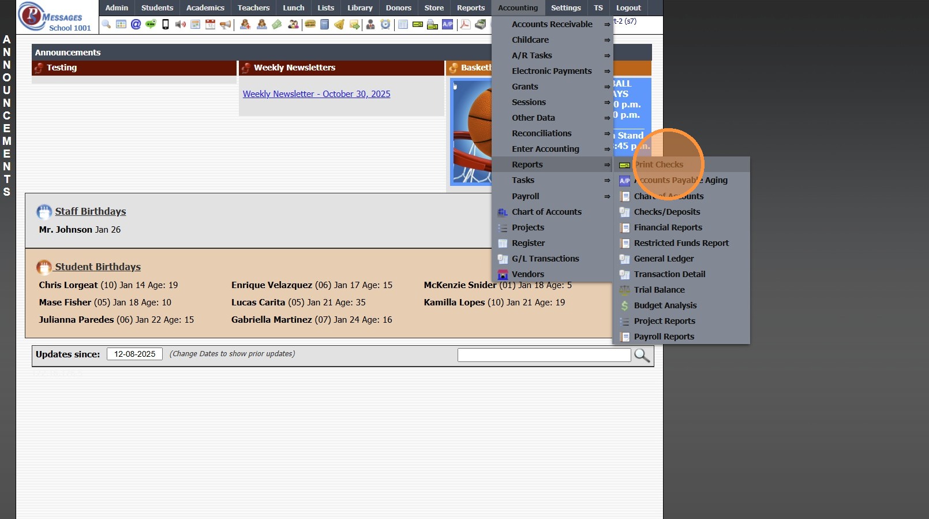Screen dimensions: 929x519
Task: Open the email (@) toolbar icon
Action: (136, 24)
